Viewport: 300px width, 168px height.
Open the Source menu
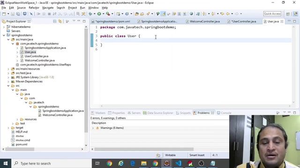click(x=21, y=7)
